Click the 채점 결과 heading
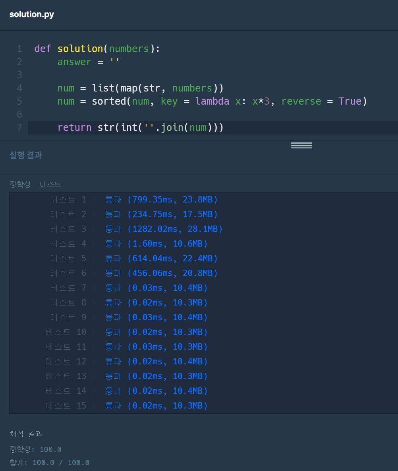 [x=26, y=434]
